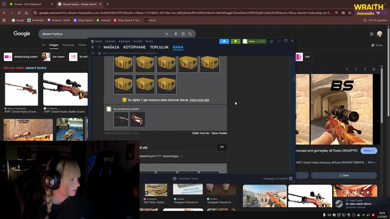Submit Google search with magnifier icon

tap(190, 34)
